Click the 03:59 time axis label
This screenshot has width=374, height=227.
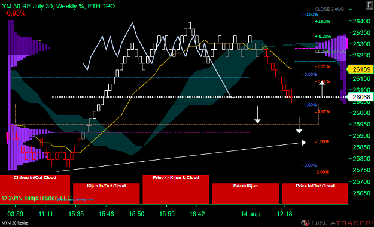[x=15, y=214]
